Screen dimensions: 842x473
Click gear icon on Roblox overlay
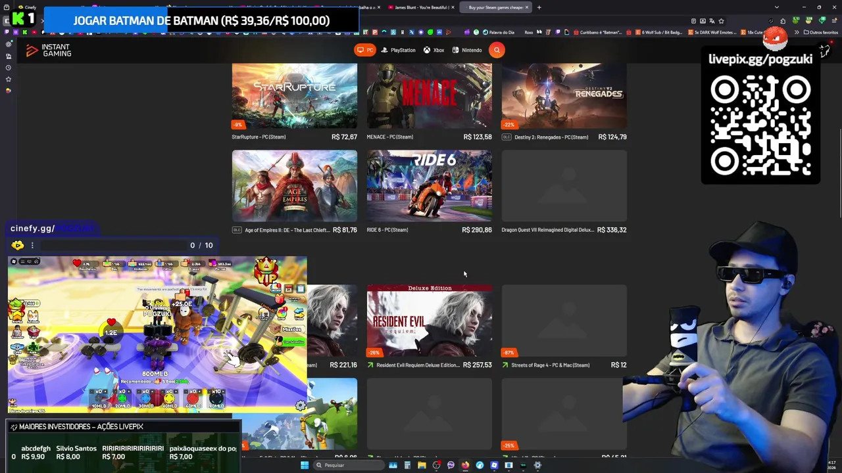point(301,406)
